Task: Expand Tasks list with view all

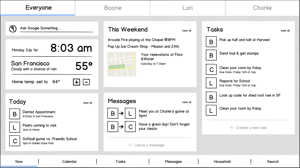Action: [285, 30]
